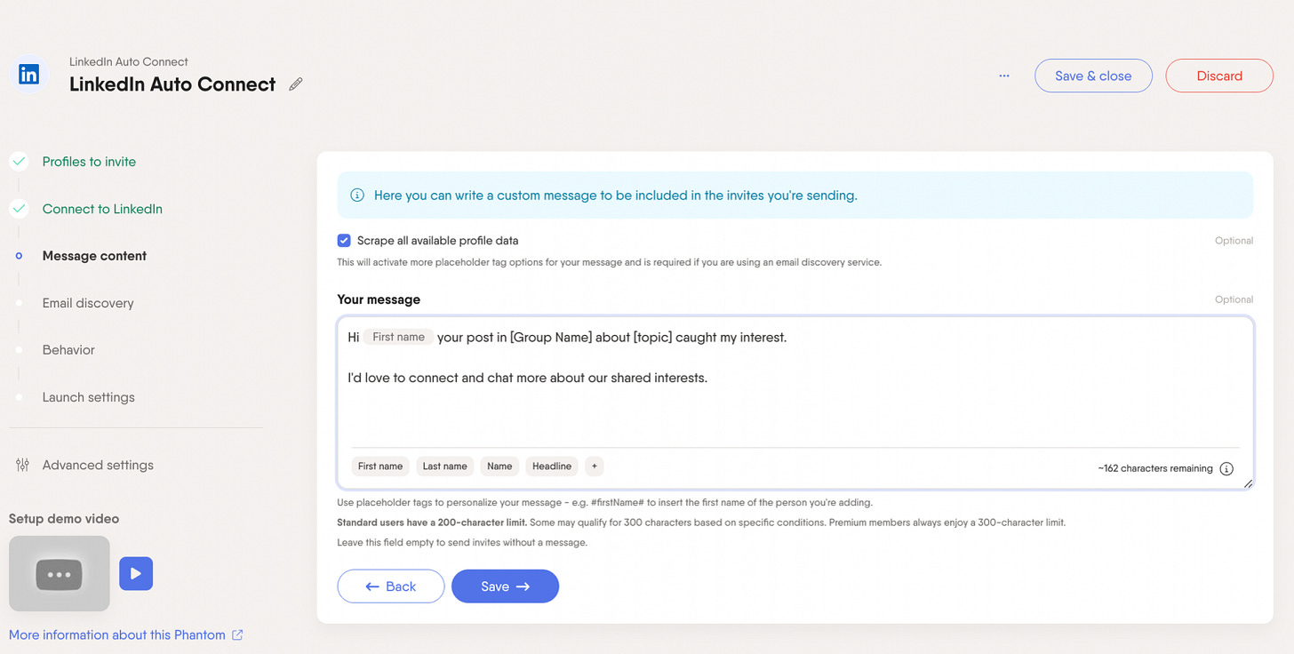Click the bold 200-character limit sentence

[x=432, y=522]
